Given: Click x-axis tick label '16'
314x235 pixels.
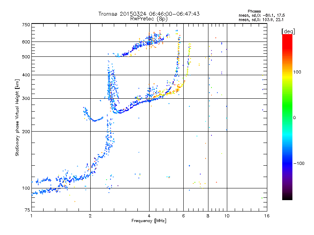Looking at the screenshot, I should [267, 216].
